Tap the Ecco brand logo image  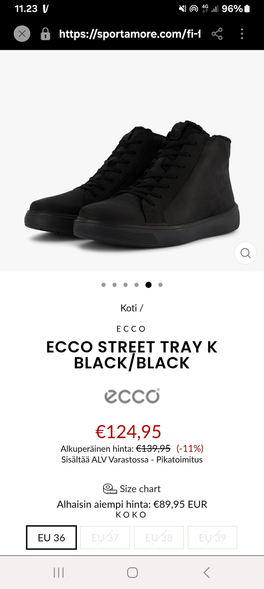132,396
